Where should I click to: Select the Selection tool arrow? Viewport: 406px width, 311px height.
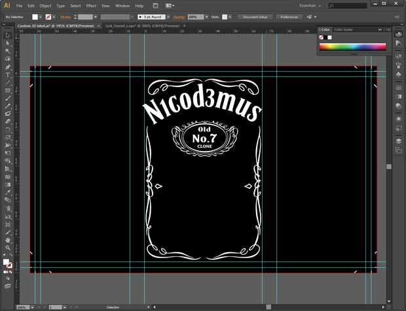pos(8,35)
